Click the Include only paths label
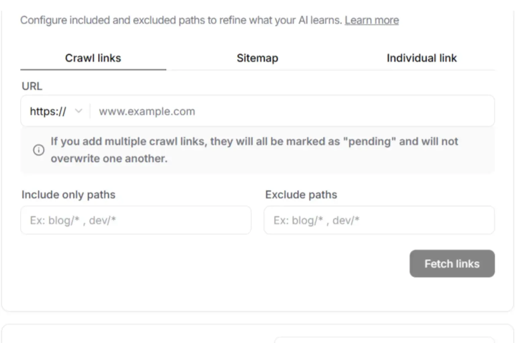This screenshot has width=515, height=343. click(68, 195)
